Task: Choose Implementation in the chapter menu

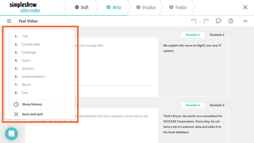Action: (x=33, y=77)
